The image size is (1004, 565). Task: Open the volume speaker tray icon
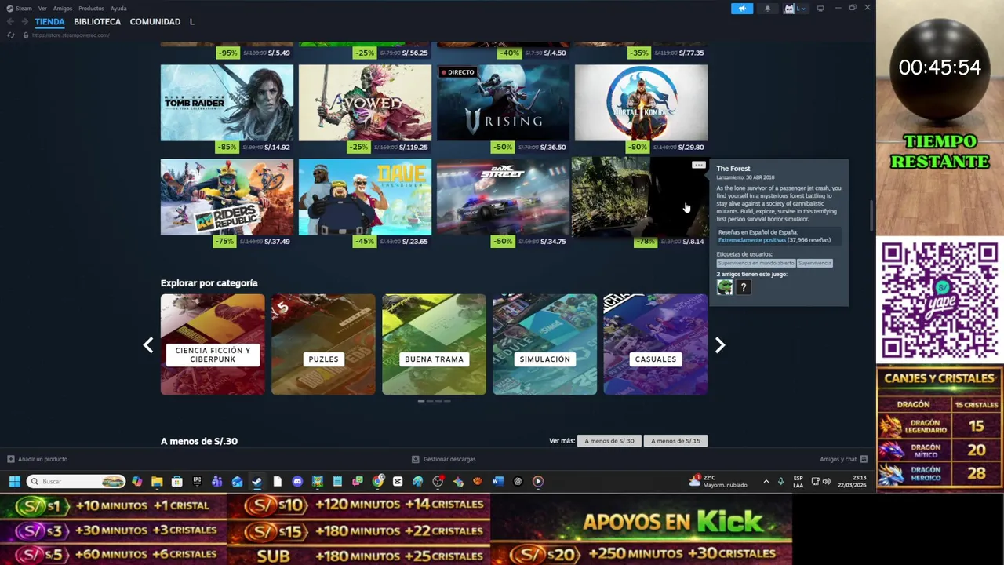coord(826,481)
